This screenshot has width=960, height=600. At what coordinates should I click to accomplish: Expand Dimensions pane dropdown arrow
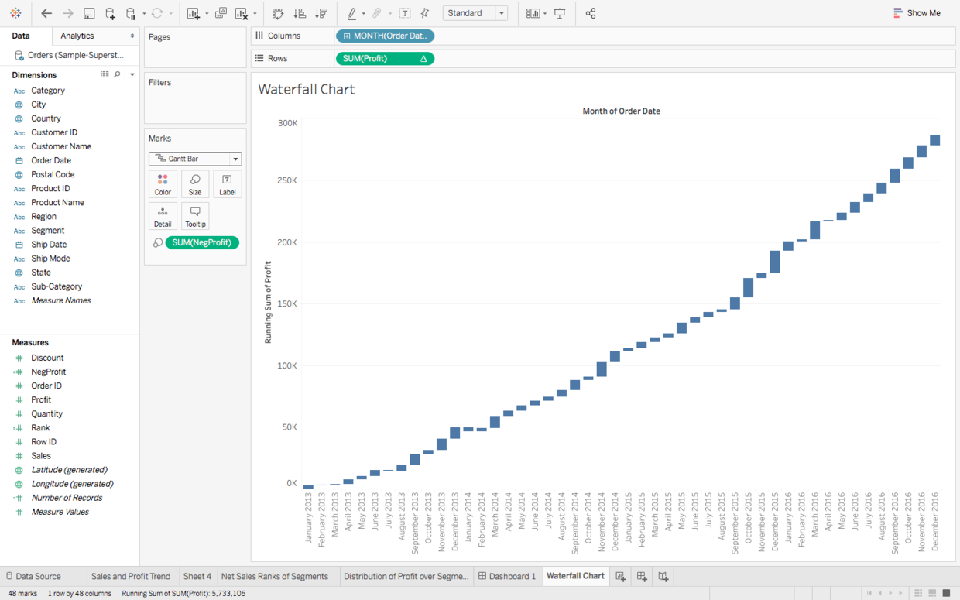(132, 75)
